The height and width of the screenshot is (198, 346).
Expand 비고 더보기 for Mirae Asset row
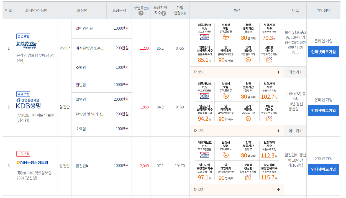295,72
